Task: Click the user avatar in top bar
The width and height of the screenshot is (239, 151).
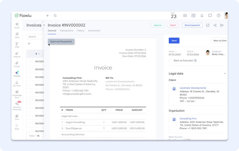Action: [x=226, y=15]
